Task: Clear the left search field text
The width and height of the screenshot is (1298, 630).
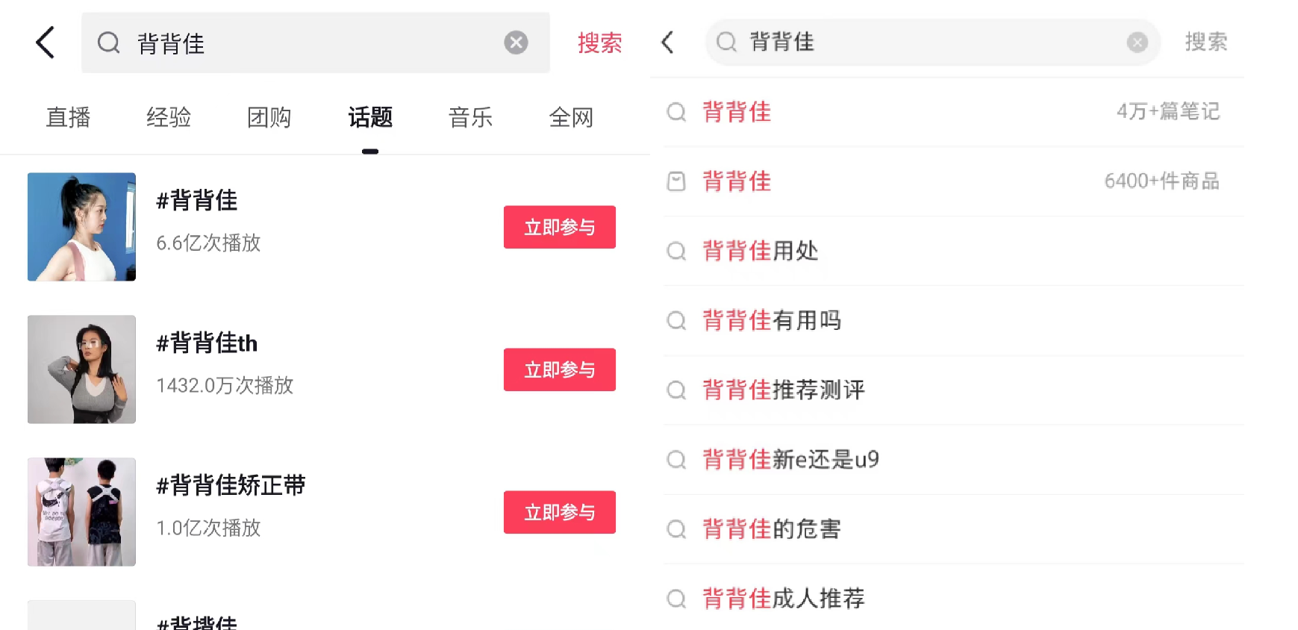Action: [516, 43]
